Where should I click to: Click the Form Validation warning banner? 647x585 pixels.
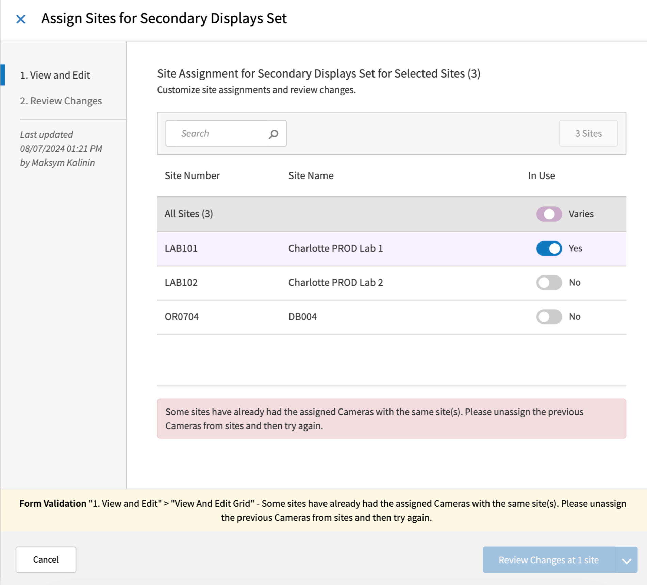[323, 510]
